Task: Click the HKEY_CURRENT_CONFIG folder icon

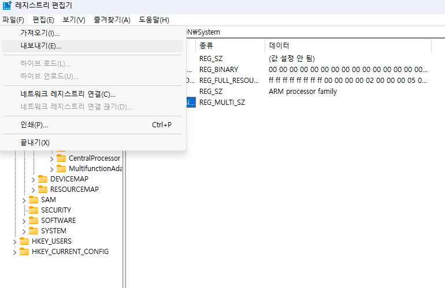Action: point(24,252)
